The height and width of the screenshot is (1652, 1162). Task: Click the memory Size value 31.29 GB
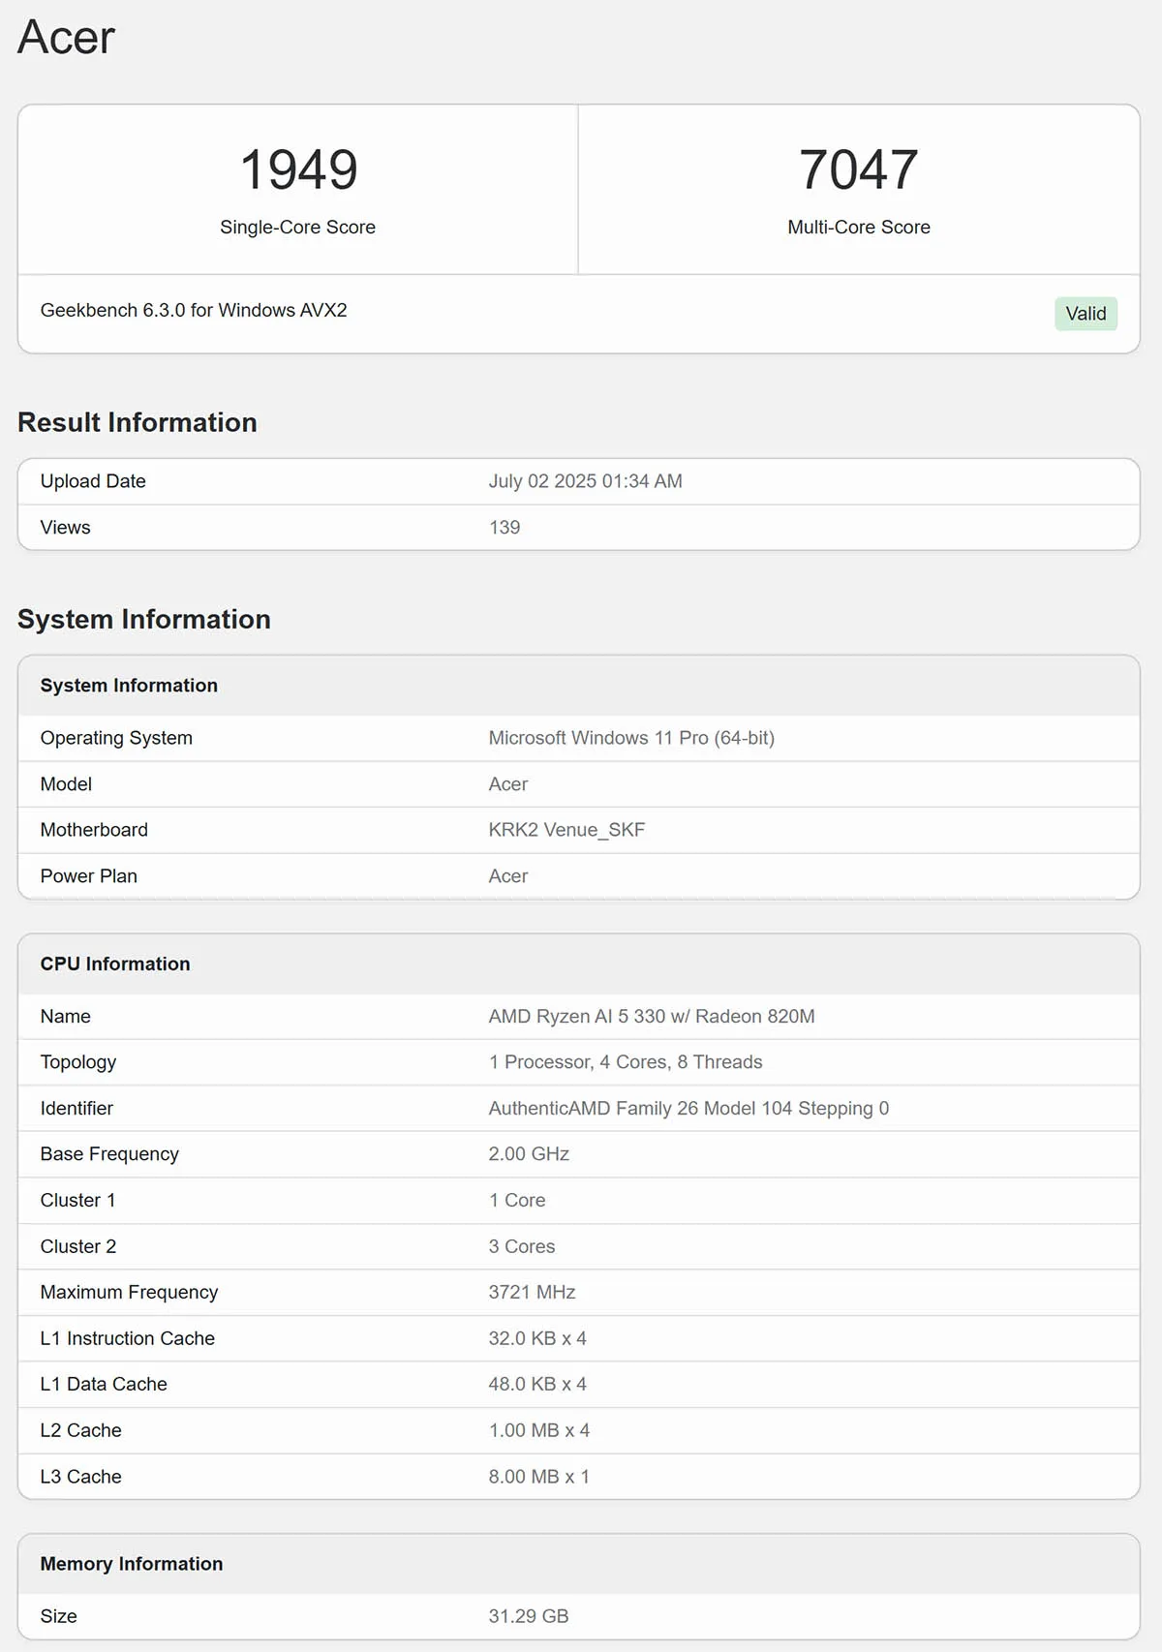529,1616
